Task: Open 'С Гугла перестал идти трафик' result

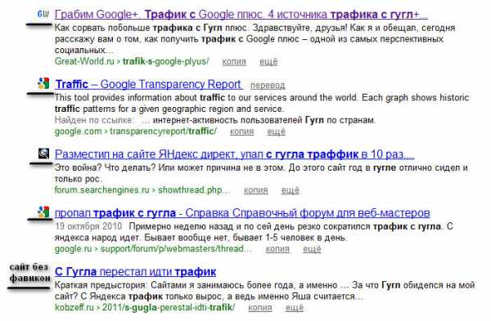Action: 135,272
